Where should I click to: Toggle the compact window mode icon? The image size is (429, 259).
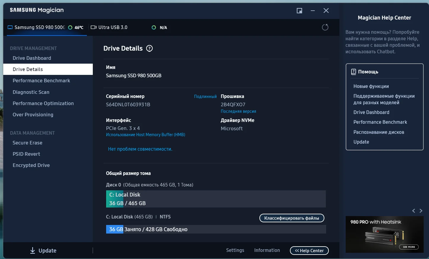click(x=299, y=11)
